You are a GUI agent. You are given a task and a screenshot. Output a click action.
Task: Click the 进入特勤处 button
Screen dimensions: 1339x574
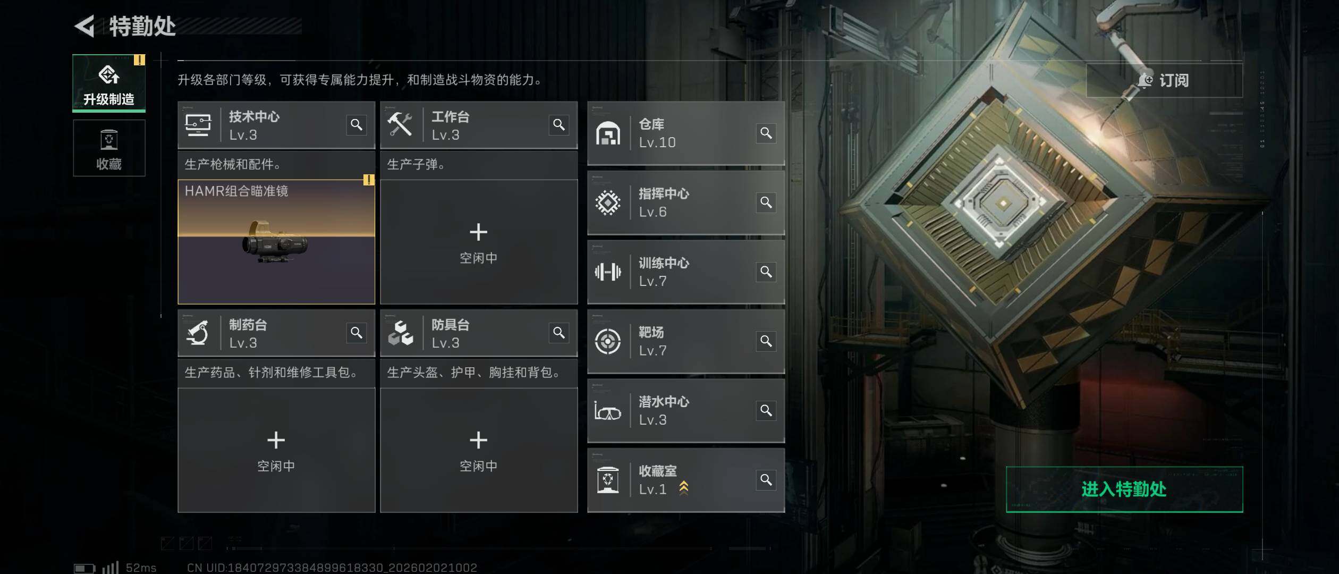(x=1124, y=489)
